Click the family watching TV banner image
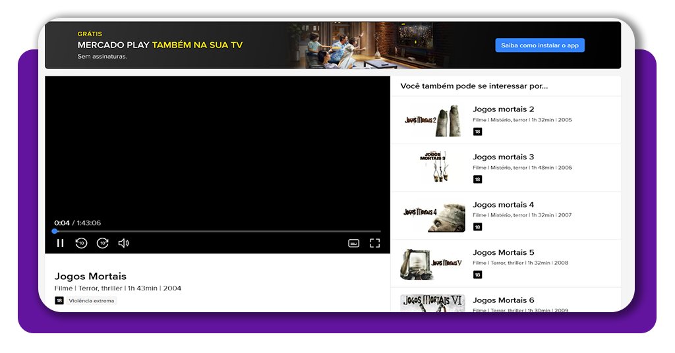This screenshot has width=675, height=353. 366,45
